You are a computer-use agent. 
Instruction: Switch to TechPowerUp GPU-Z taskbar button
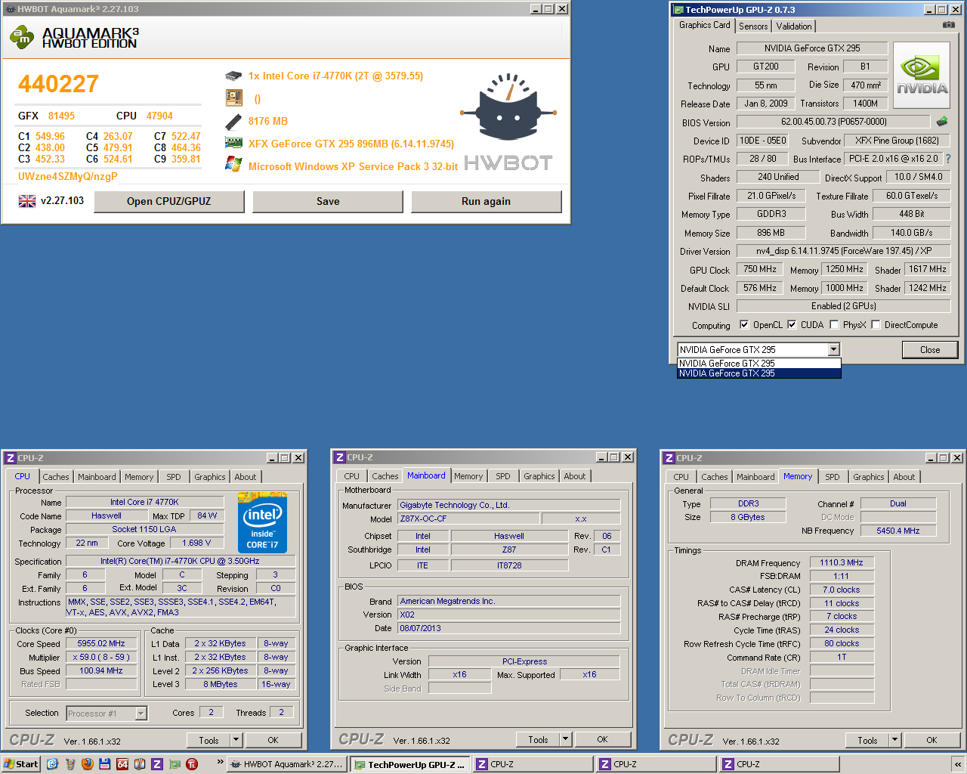[x=410, y=764]
